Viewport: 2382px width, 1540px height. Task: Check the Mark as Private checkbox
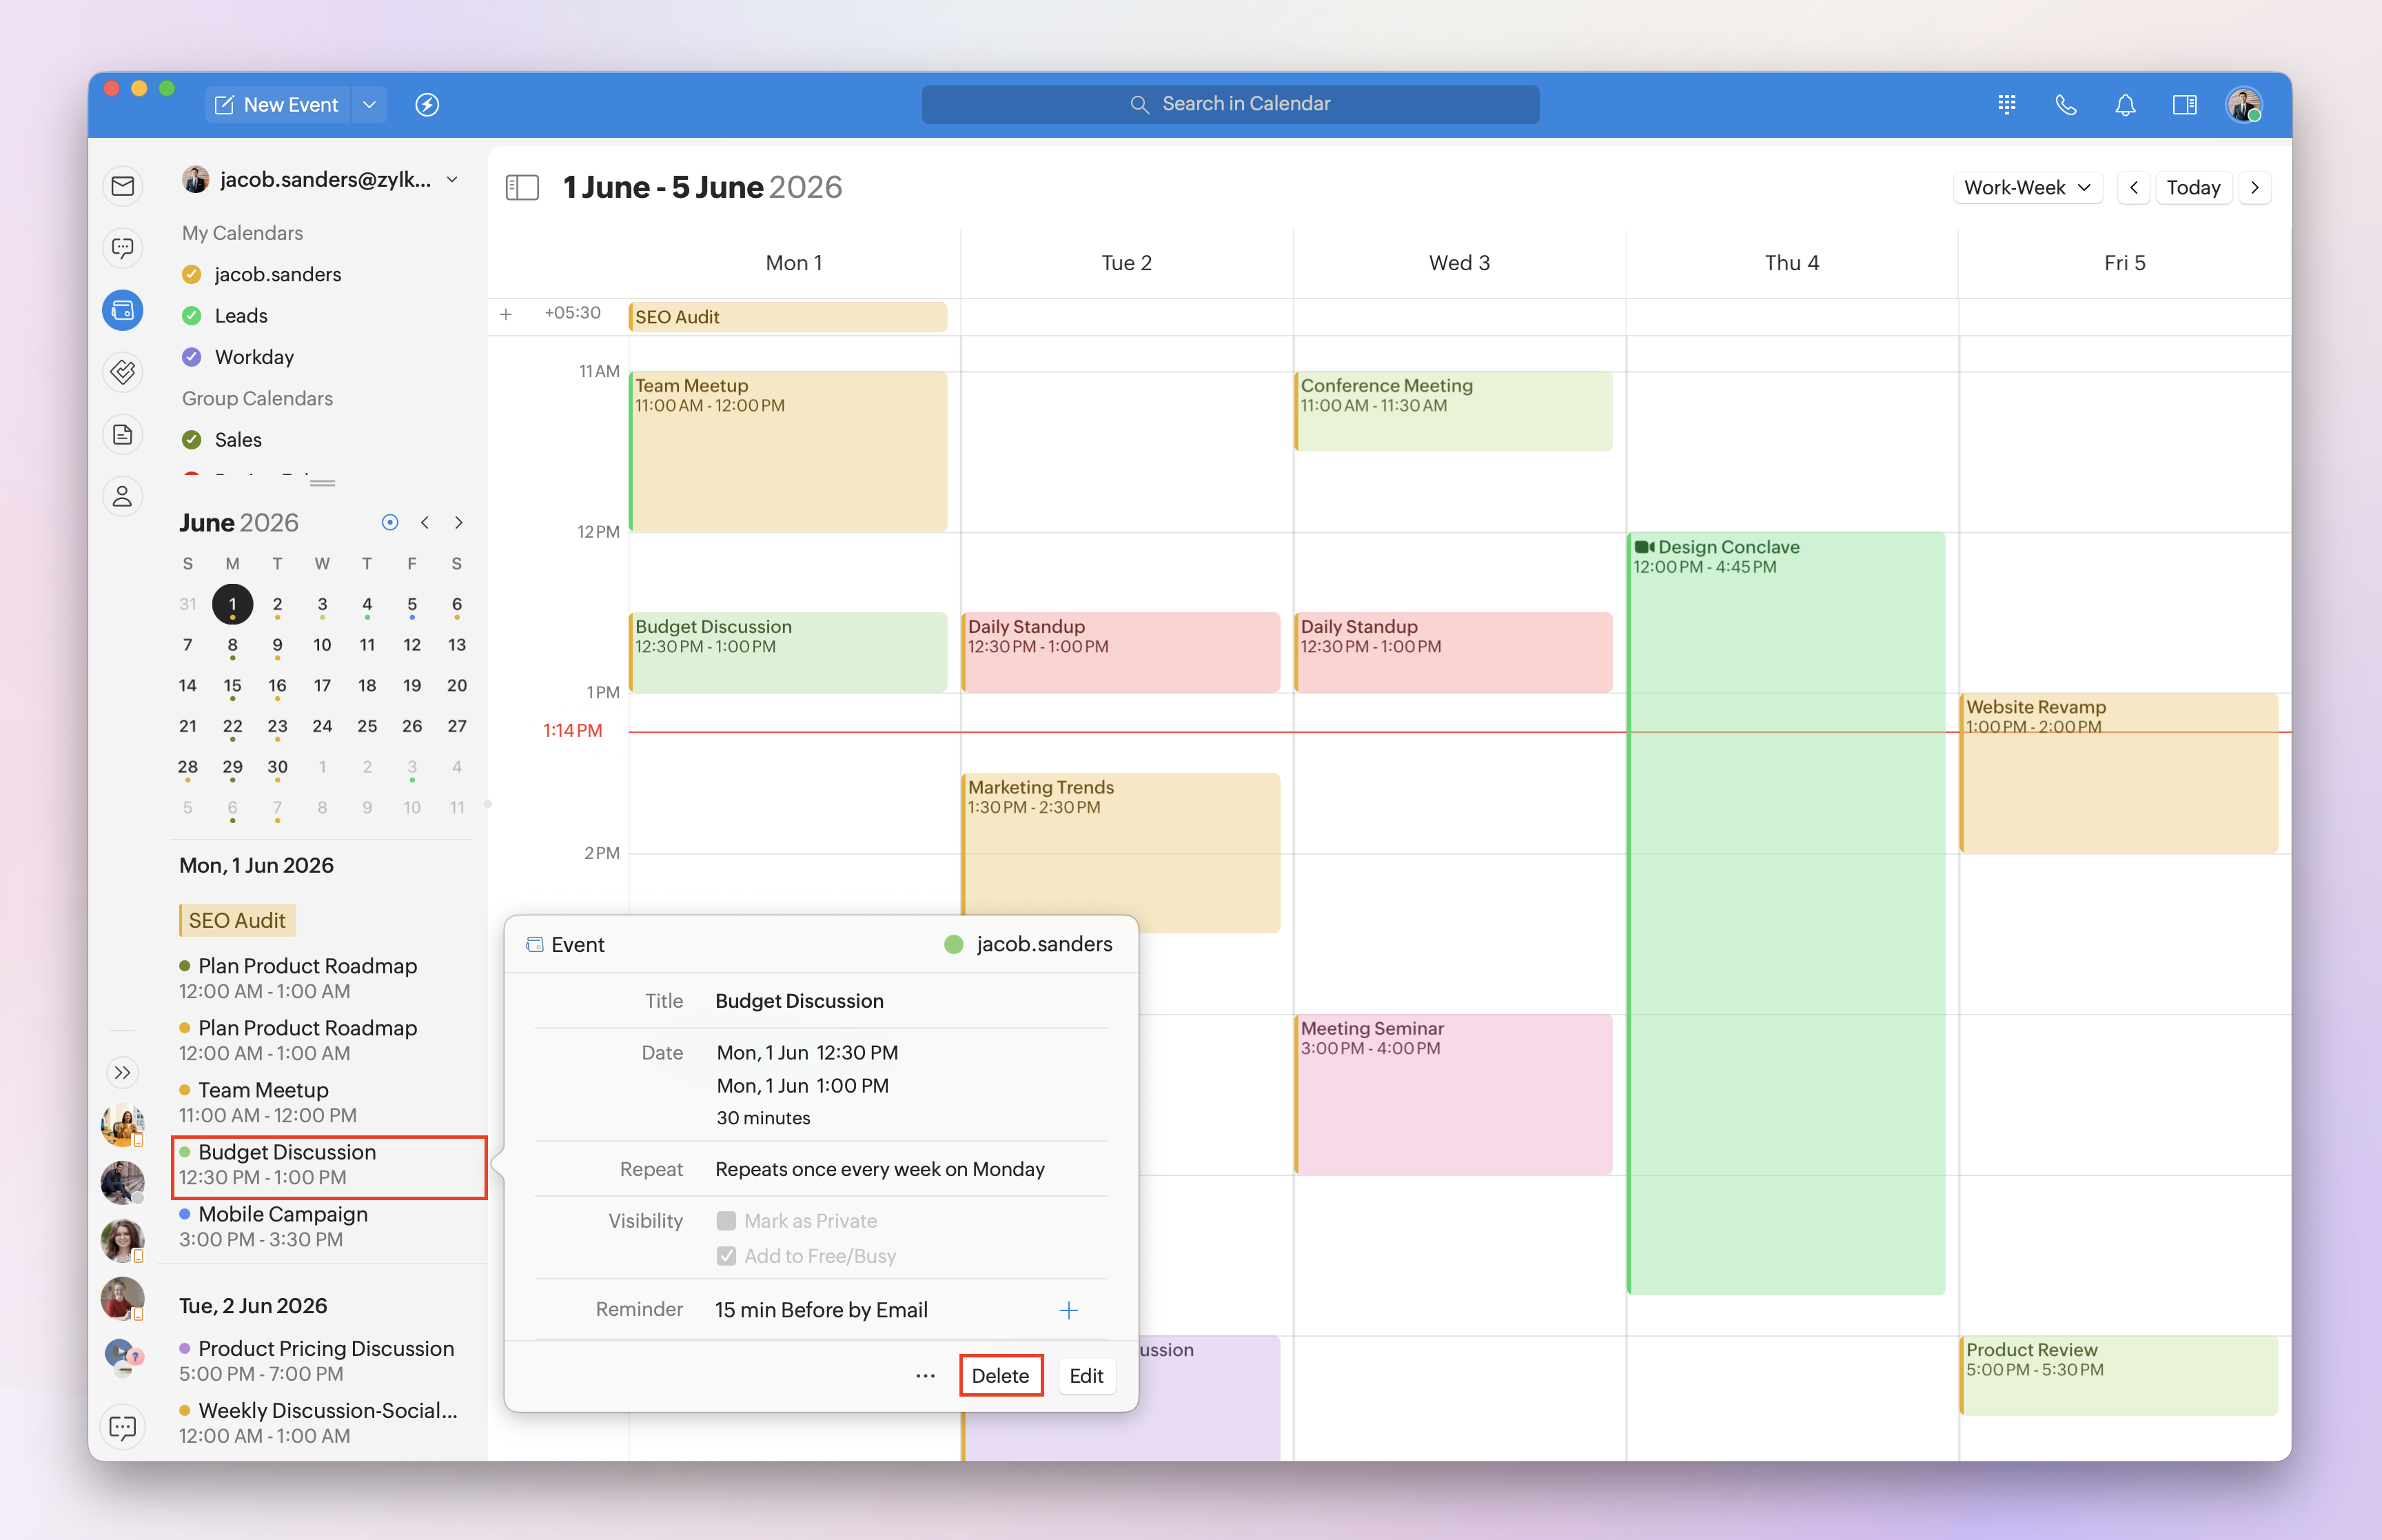(x=726, y=1221)
